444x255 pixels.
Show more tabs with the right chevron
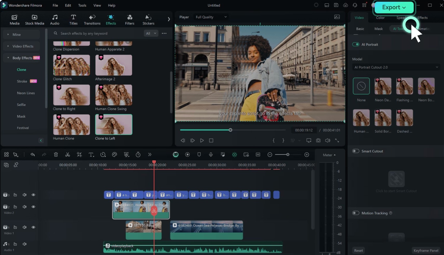(169, 19)
